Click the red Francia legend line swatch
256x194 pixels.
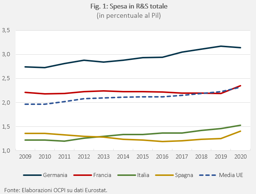pos(82,175)
